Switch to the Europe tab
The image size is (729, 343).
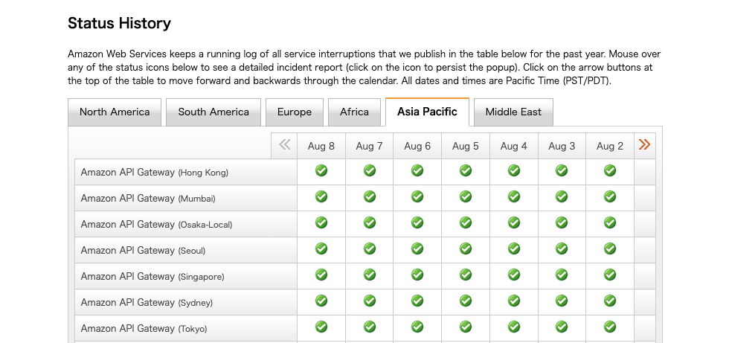(295, 112)
